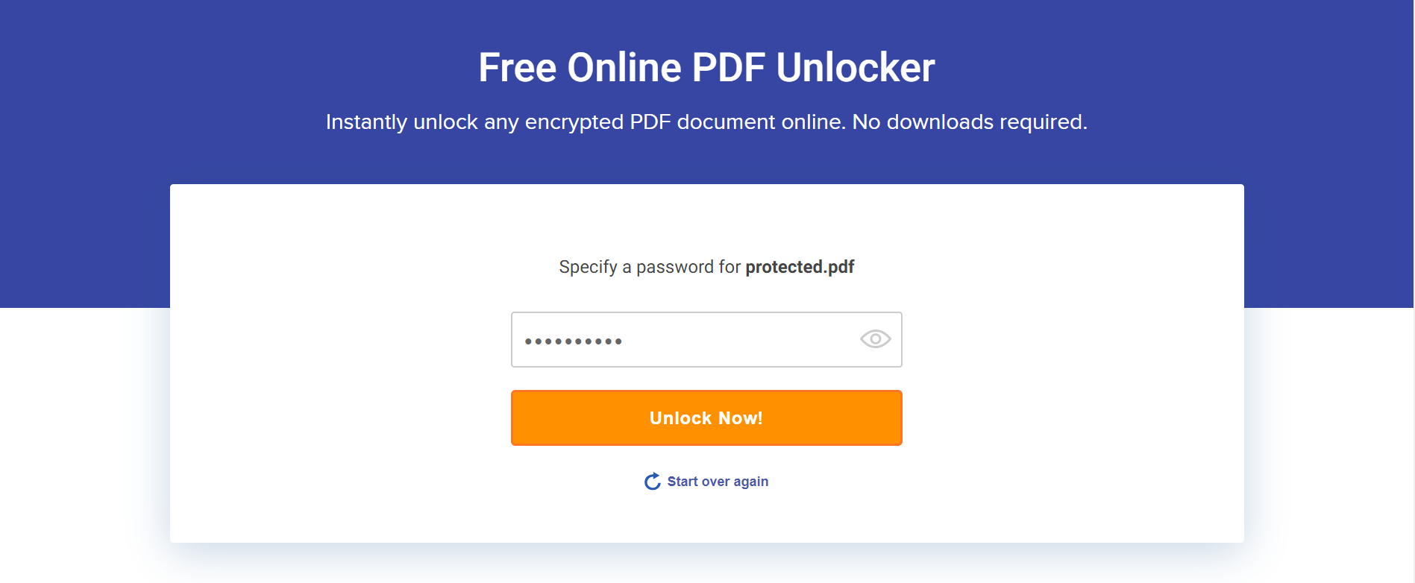
Task: Click the Unlock Now! button
Action: pyautogui.click(x=706, y=417)
